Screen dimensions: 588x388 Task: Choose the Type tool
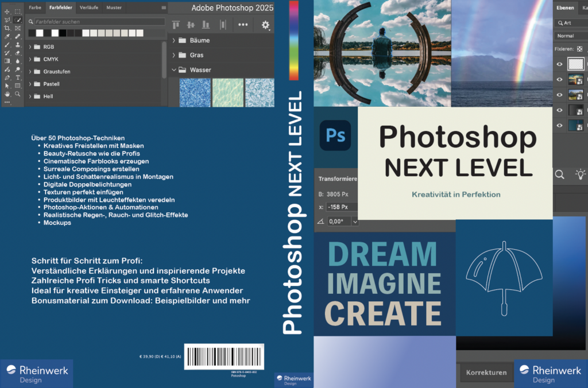pyautogui.click(x=18, y=77)
